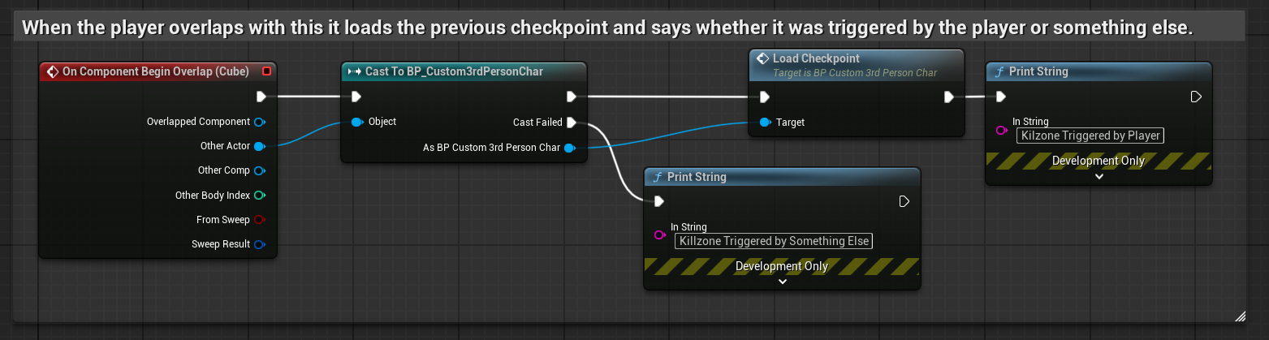
Task: Click the Cast node's Object input pin
Action: pyautogui.click(x=357, y=122)
